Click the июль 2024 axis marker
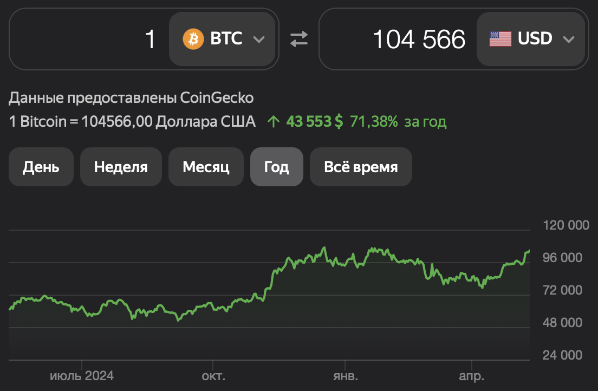 click(x=82, y=376)
